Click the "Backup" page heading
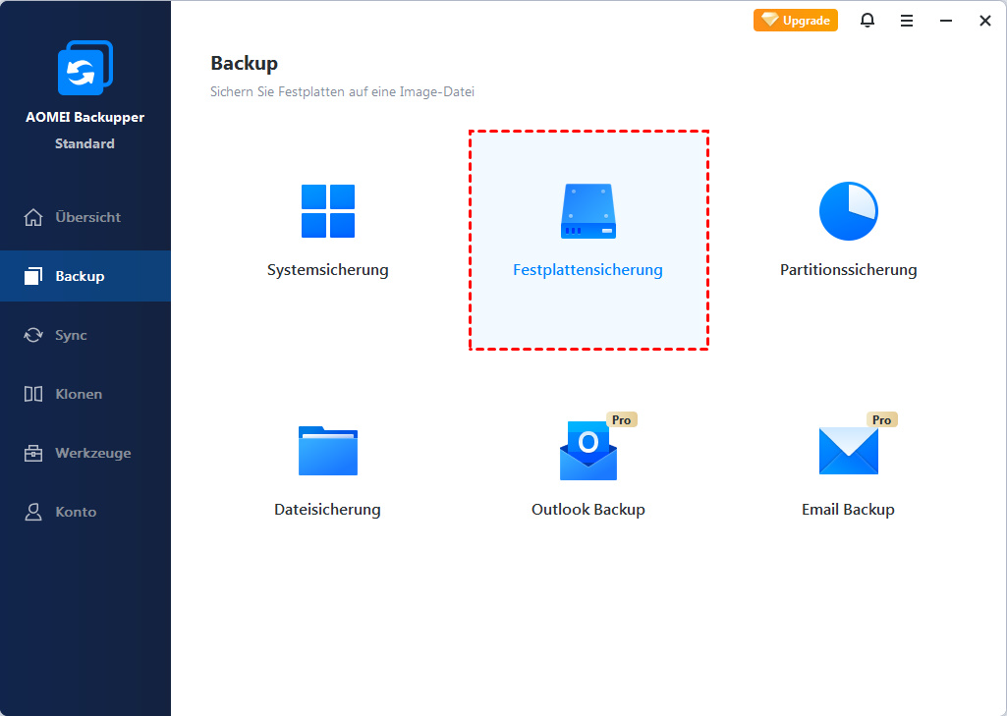 point(244,64)
